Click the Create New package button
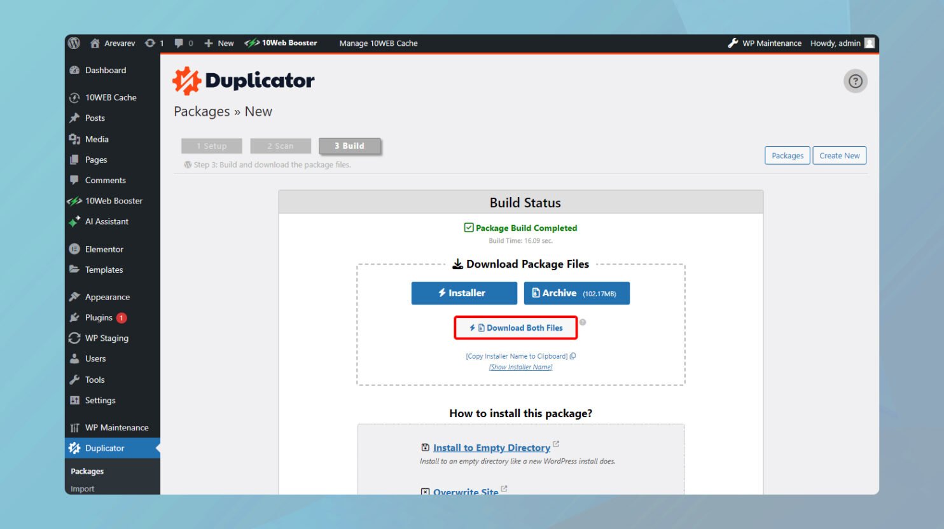944x529 pixels. (839, 156)
